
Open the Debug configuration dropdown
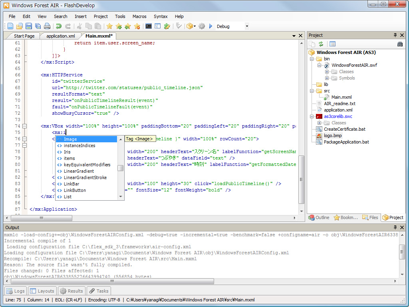247,26
